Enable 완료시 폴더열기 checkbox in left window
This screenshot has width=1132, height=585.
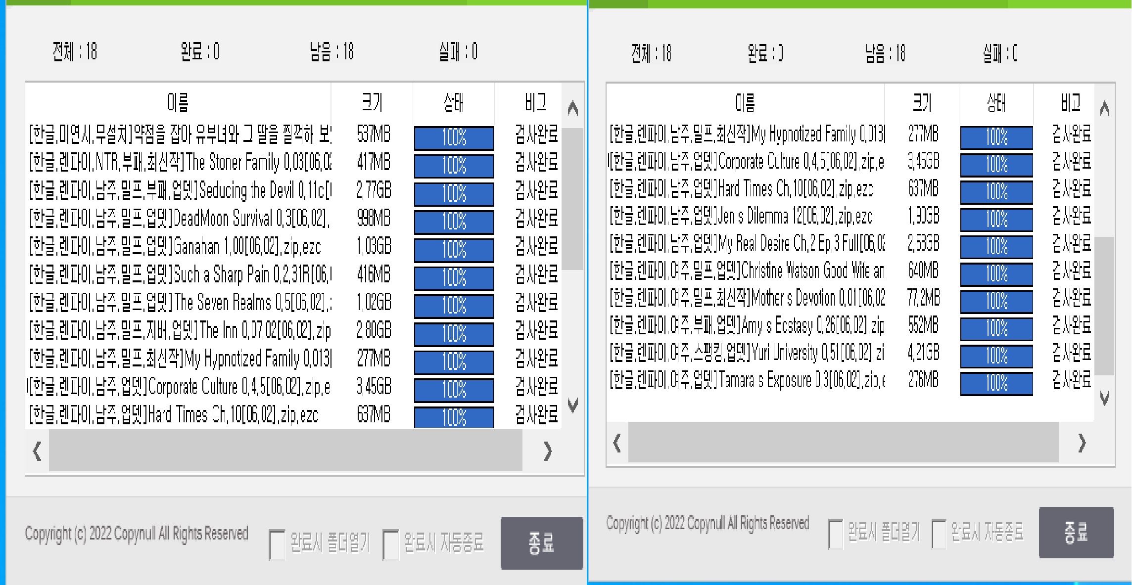click(277, 544)
